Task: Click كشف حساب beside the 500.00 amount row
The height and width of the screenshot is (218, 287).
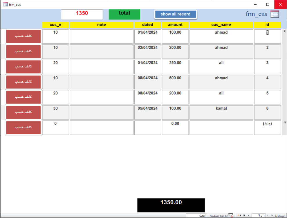Action: [24, 82]
